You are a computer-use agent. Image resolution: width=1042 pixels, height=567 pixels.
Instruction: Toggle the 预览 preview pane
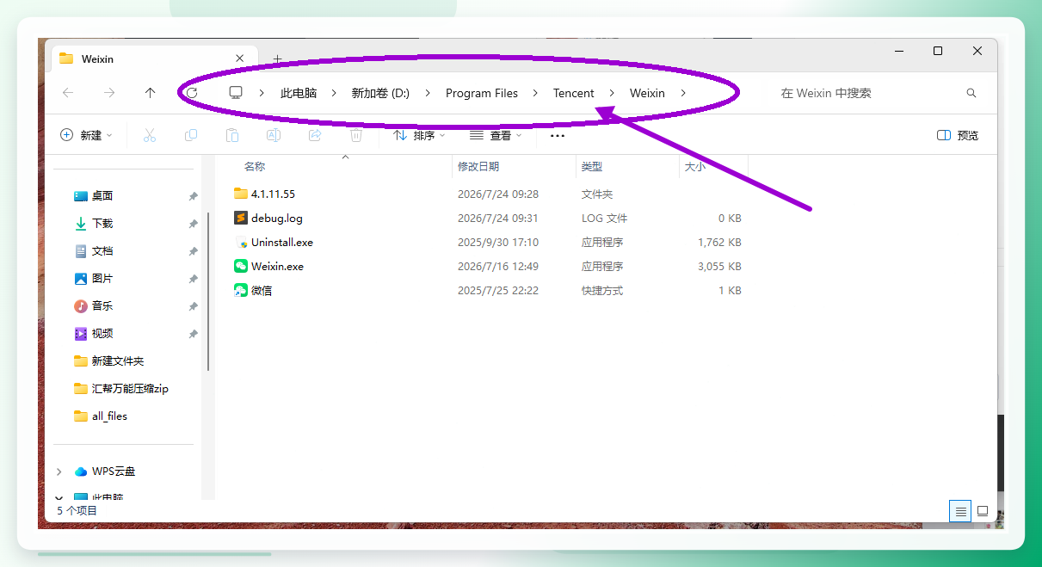click(x=957, y=135)
